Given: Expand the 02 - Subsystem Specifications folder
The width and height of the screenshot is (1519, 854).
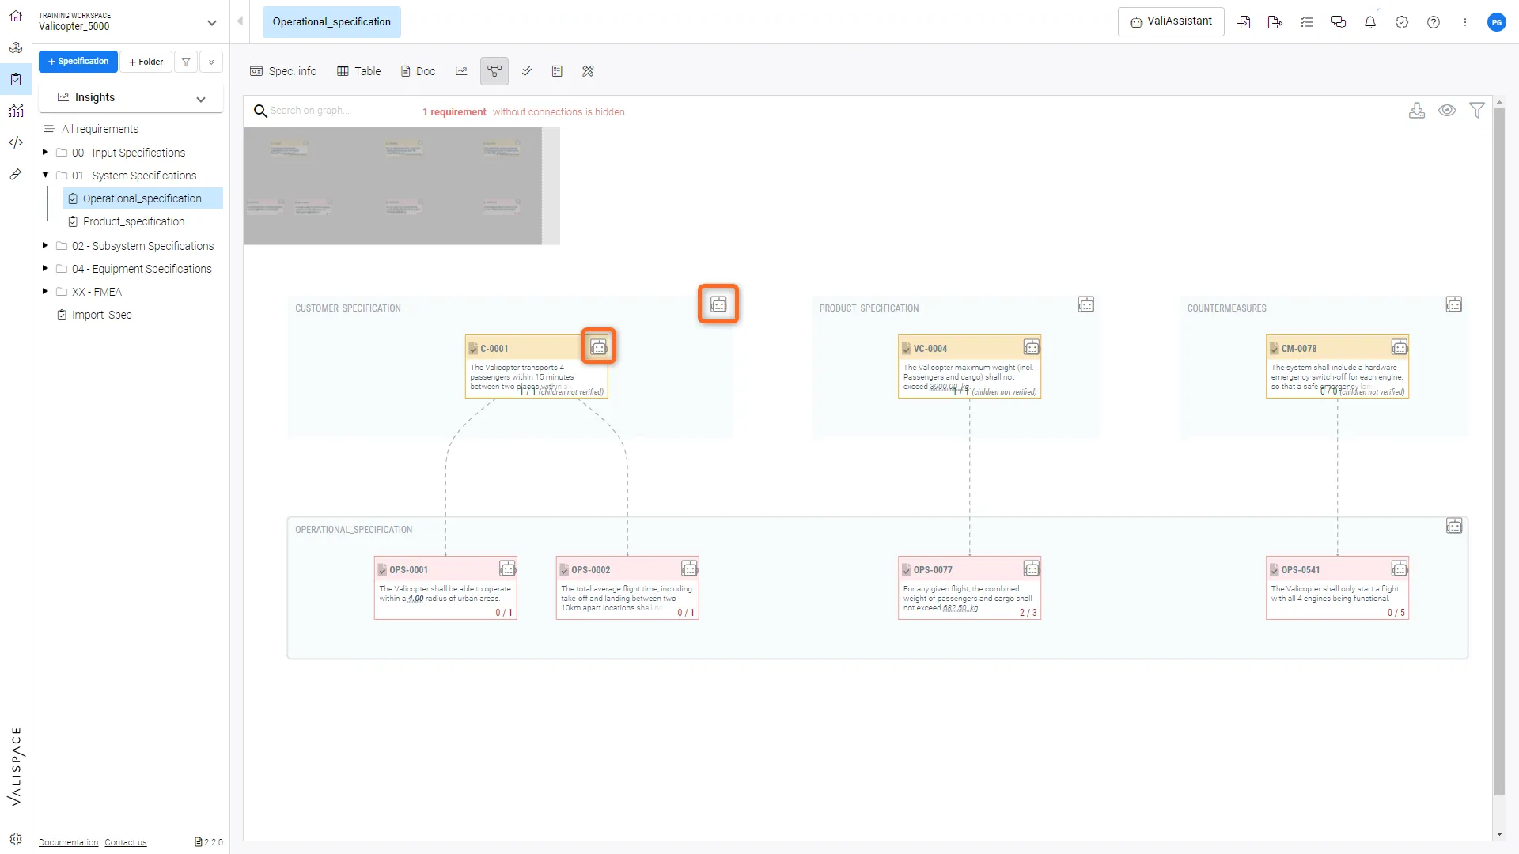Looking at the screenshot, I should pos(45,246).
